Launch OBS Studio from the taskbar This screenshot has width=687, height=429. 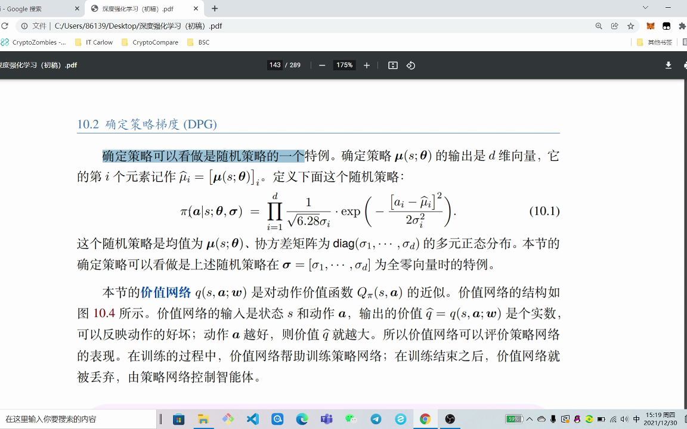point(449,419)
